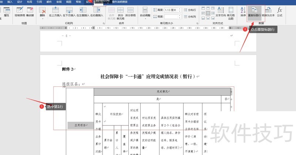The width and height of the screenshot is (296, 155).
Task: Switch to the References (引用) tab
Action: coord(39,2)
